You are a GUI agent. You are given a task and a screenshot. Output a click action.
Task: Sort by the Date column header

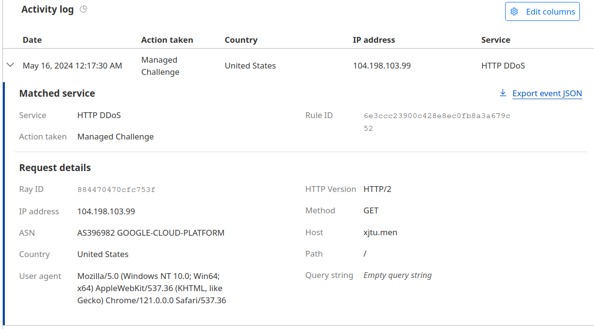32,40
